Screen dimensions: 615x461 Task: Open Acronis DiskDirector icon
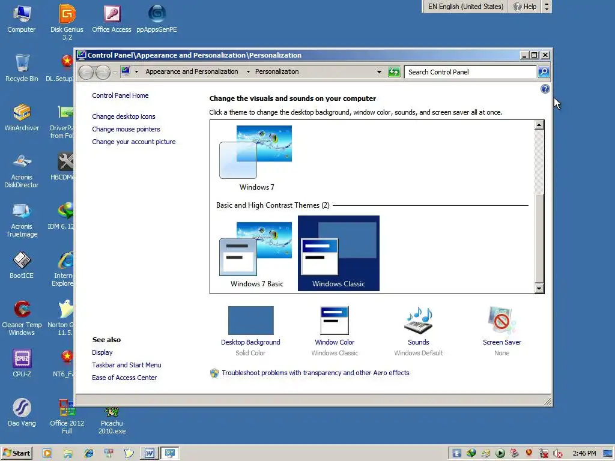coord(22,170)
